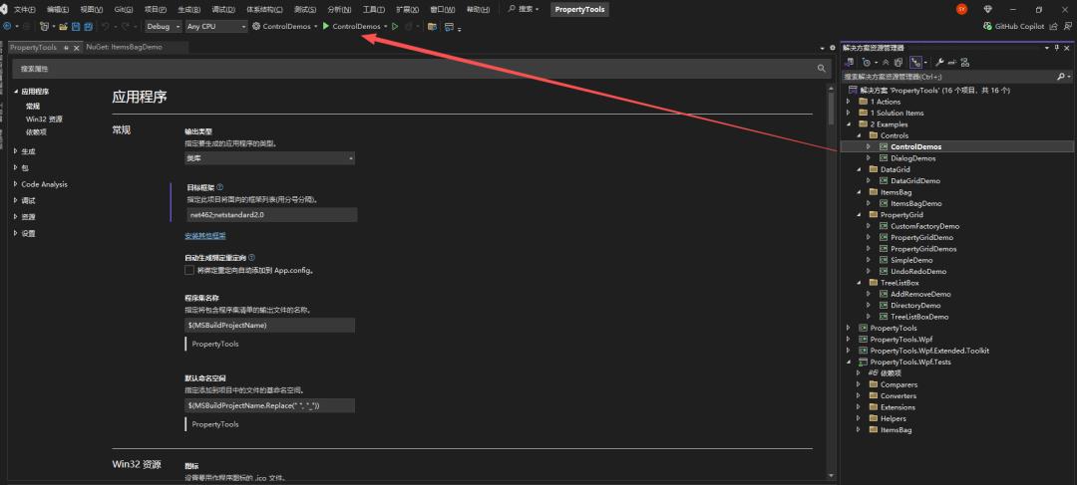Click the feedback person icon beside GitHub Copilot
This screenshot has height=485, width=1077.
(1067, 26)
